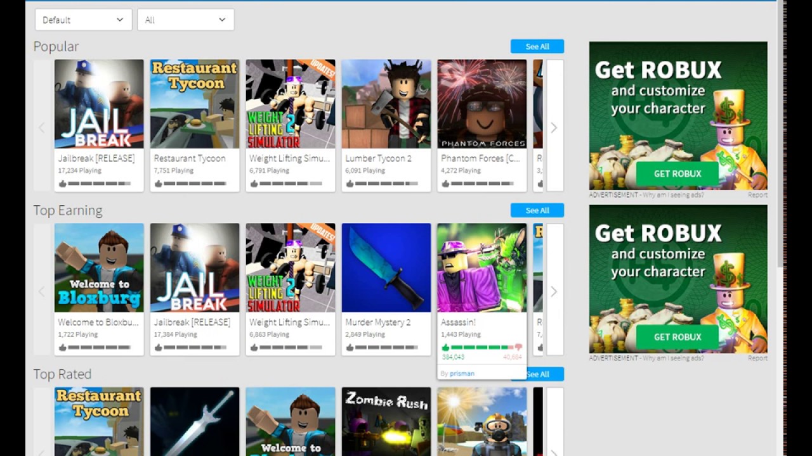Click the Jailbreak [RELEASE] title in Popular
The height and width of the screenshot is (456, 812).
coord(96,158)
